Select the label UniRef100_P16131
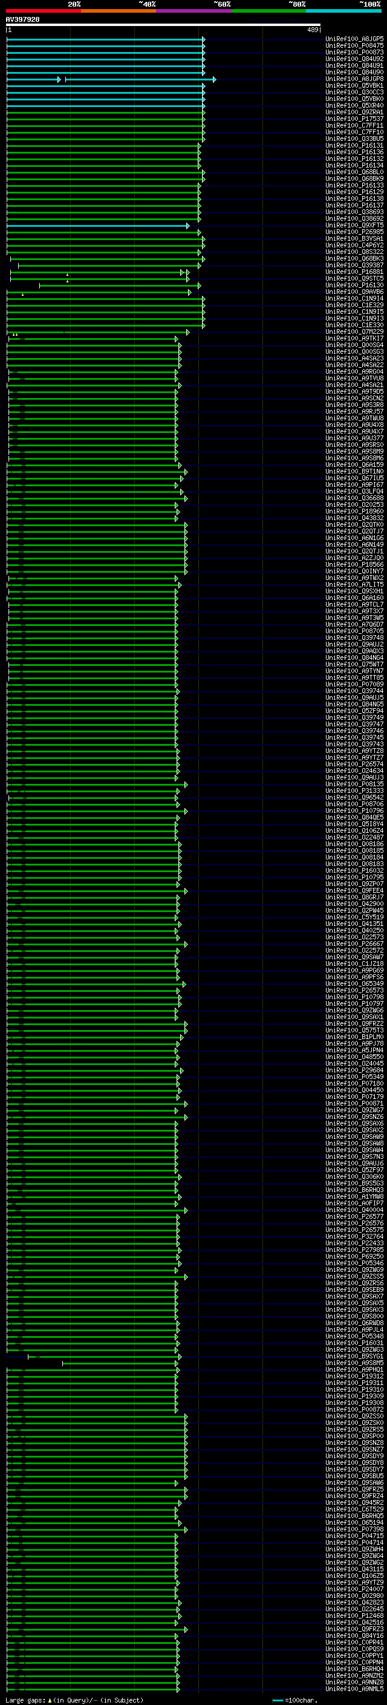 click(x=354, y=145)
